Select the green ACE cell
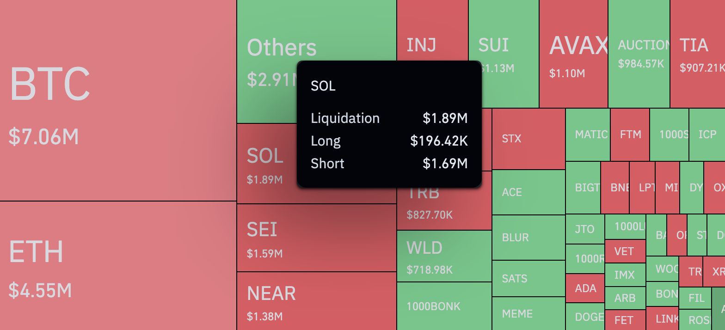The image size is (725, 330). click(528, 192)
